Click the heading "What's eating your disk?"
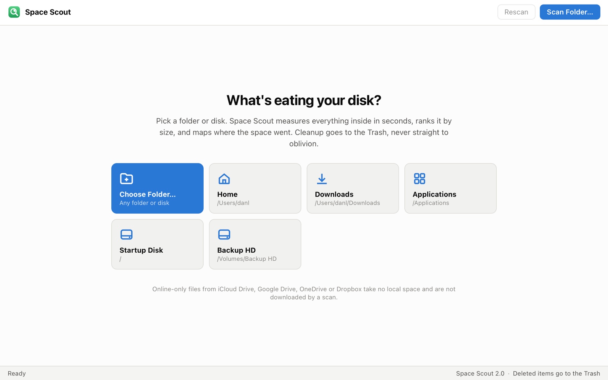Viewport: 608px width, 380px height. point(304,100)
